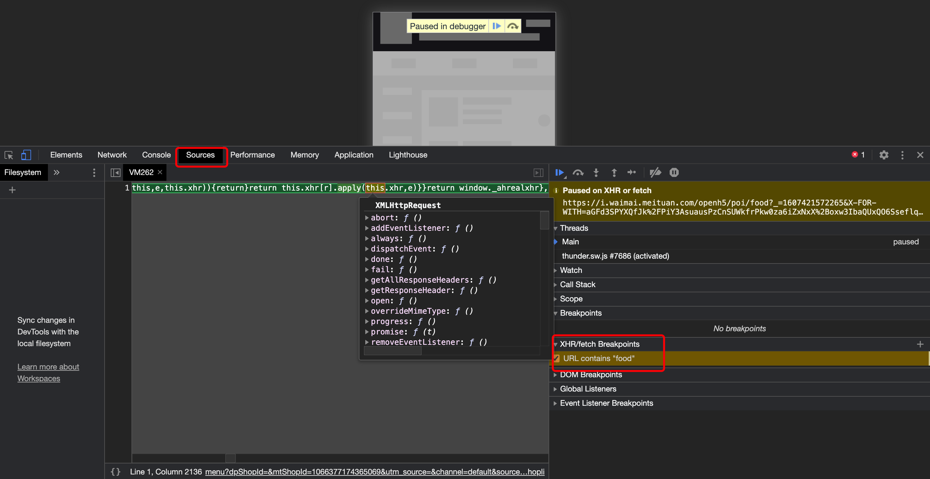Select the inspect element picker icon
The image size is (930, 479).
[9, 155]
